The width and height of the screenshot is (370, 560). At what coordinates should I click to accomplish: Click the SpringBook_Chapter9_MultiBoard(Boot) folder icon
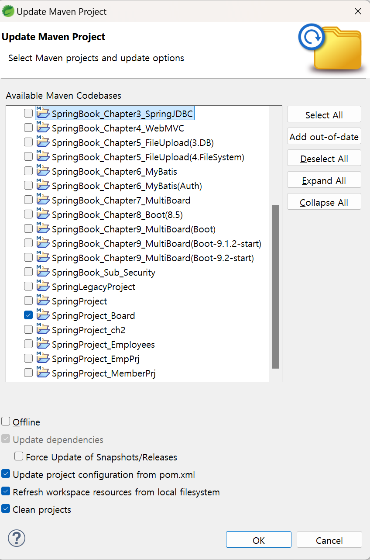43,228
